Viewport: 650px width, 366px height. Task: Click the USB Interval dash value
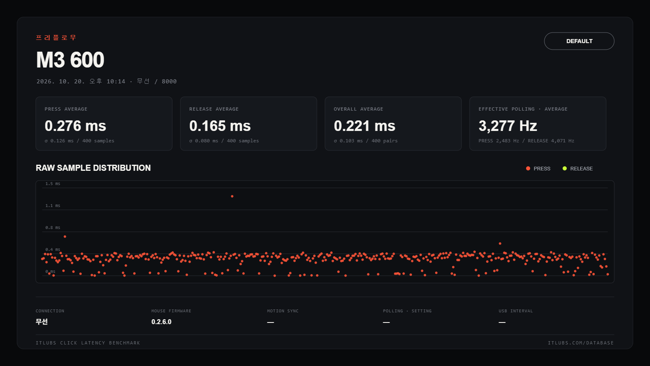click(502, 322)
